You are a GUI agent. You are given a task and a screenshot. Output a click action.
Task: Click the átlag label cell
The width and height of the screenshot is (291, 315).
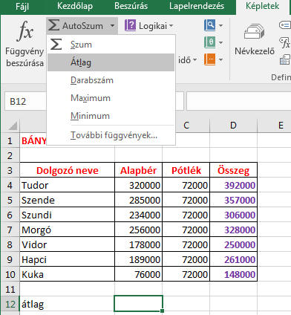coord(67,304)
